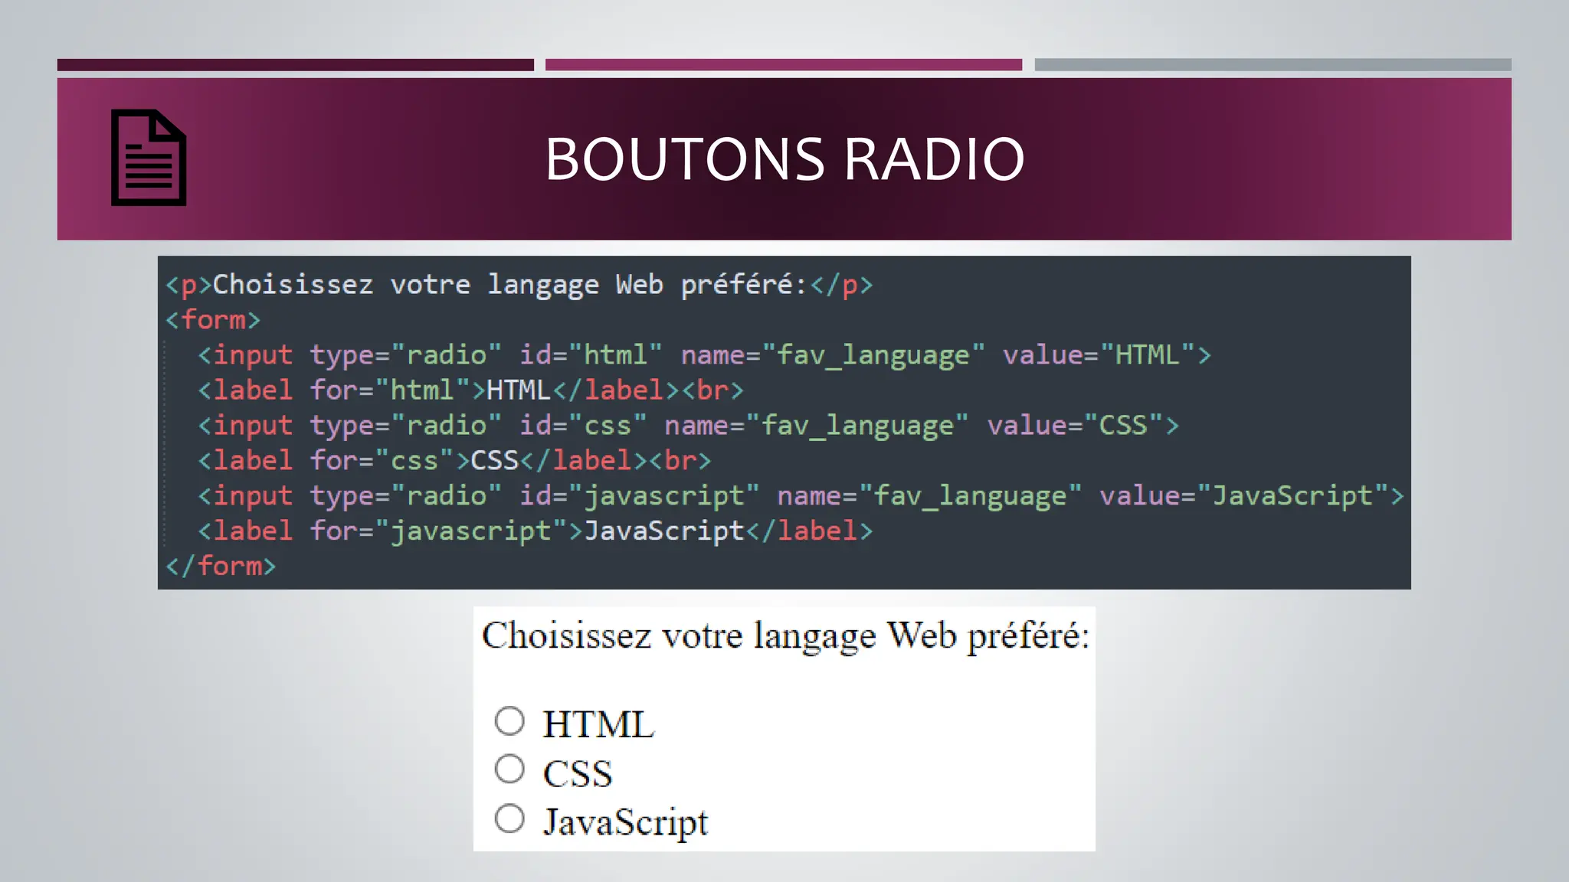Select the HTML radio button
The image size is (1569, 882).
click(509, 720)
